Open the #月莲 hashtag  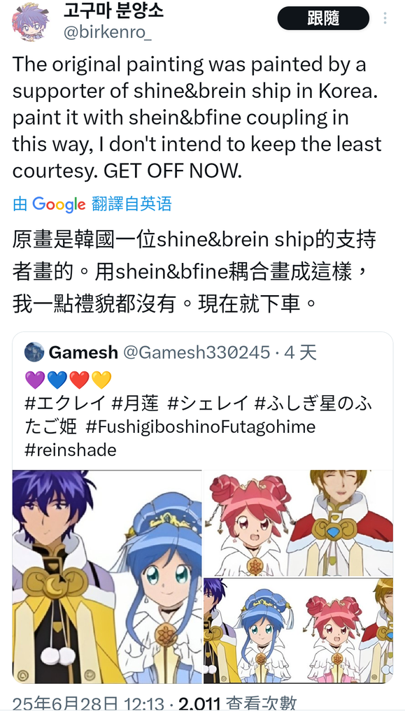(136, 403)
